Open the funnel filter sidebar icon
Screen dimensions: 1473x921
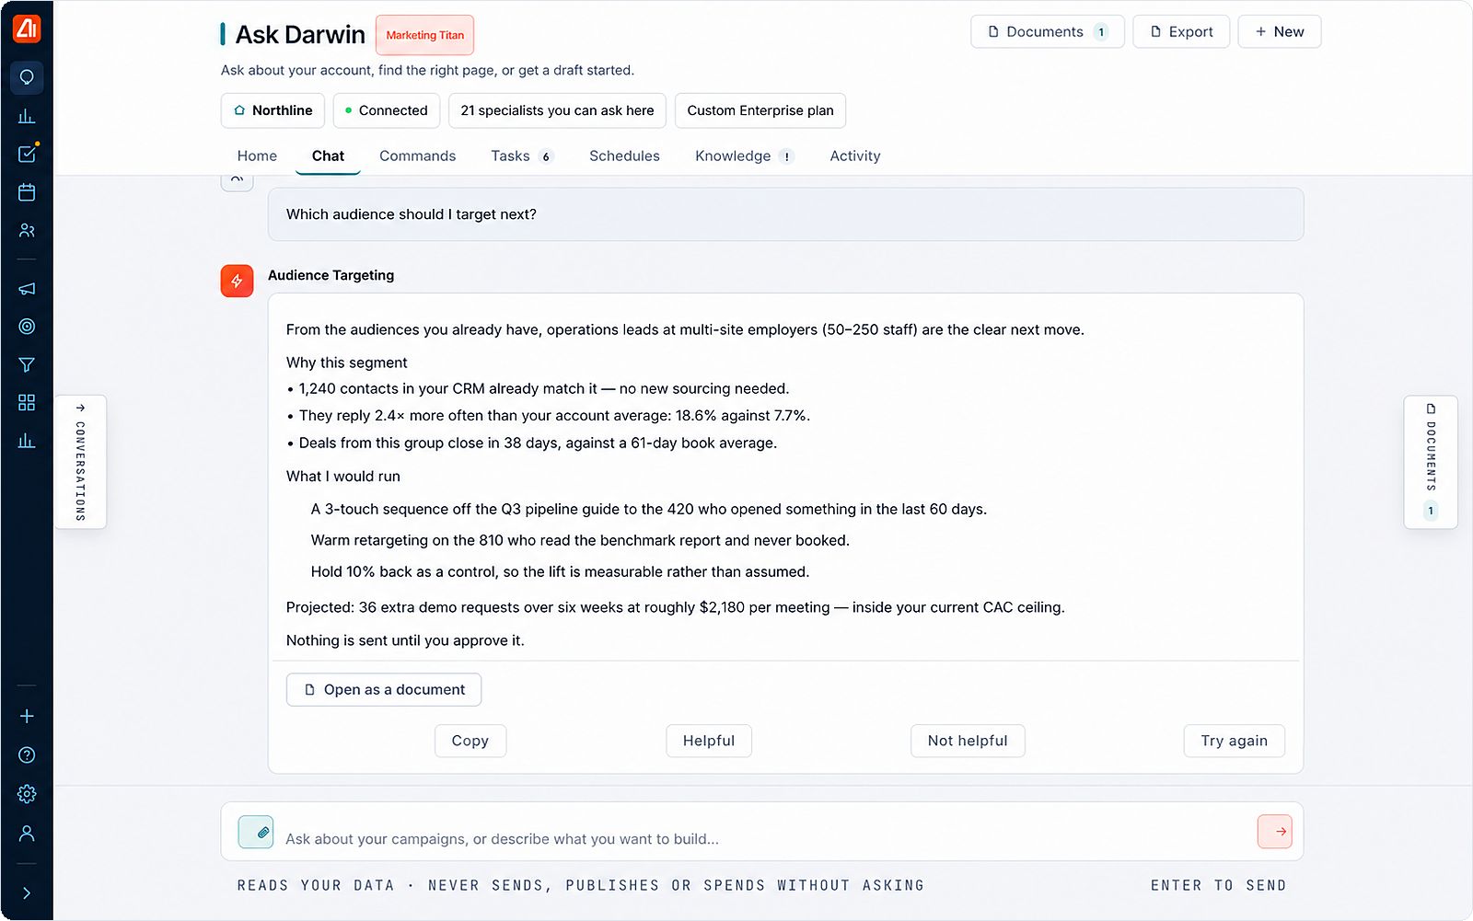pyautogui.click(x=27, y=364)
